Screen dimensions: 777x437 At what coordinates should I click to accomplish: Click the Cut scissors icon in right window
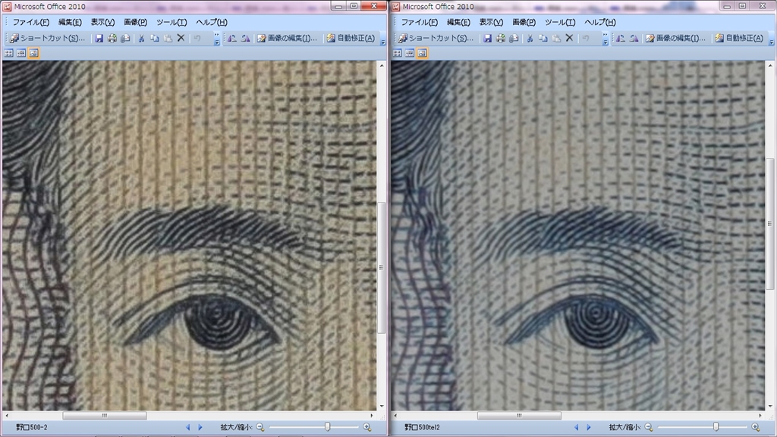pos(530,38)
